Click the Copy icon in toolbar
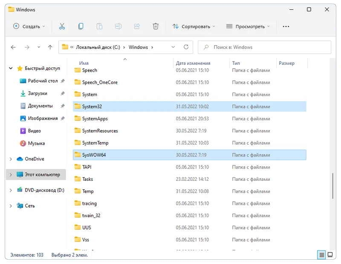This screenshot has height=264, width=341. coord(81,26)
